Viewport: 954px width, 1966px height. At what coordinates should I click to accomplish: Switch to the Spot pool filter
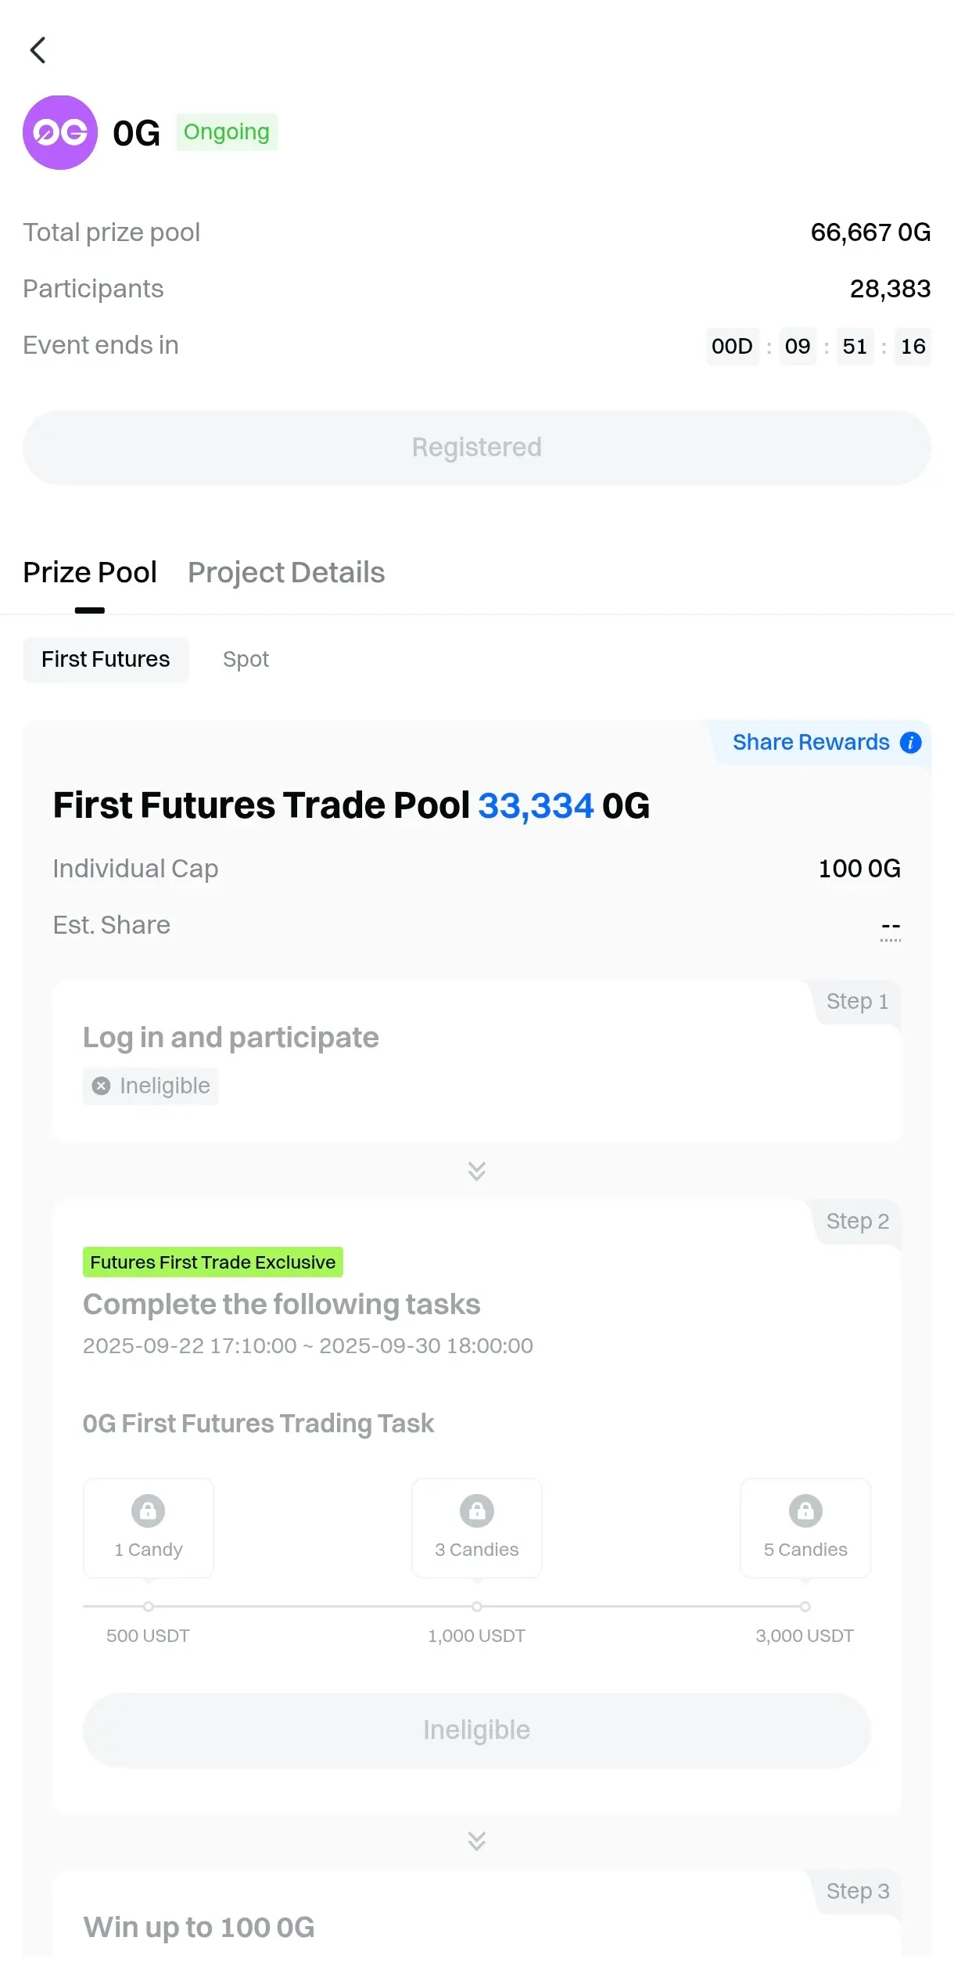click(246, 659)
